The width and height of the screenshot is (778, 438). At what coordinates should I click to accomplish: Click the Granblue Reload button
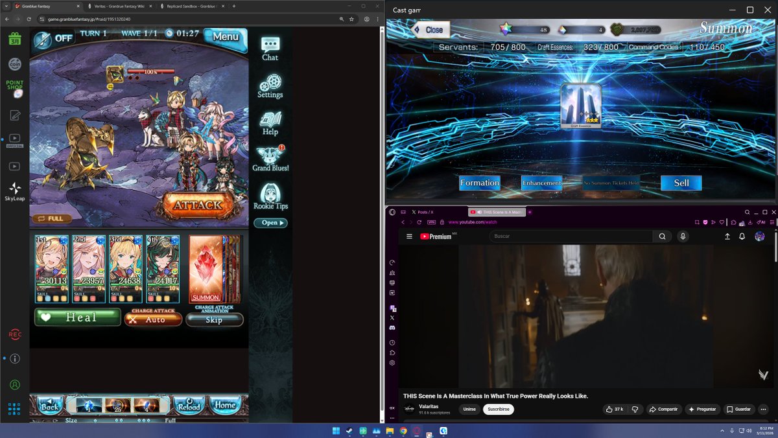pos(189,406)
